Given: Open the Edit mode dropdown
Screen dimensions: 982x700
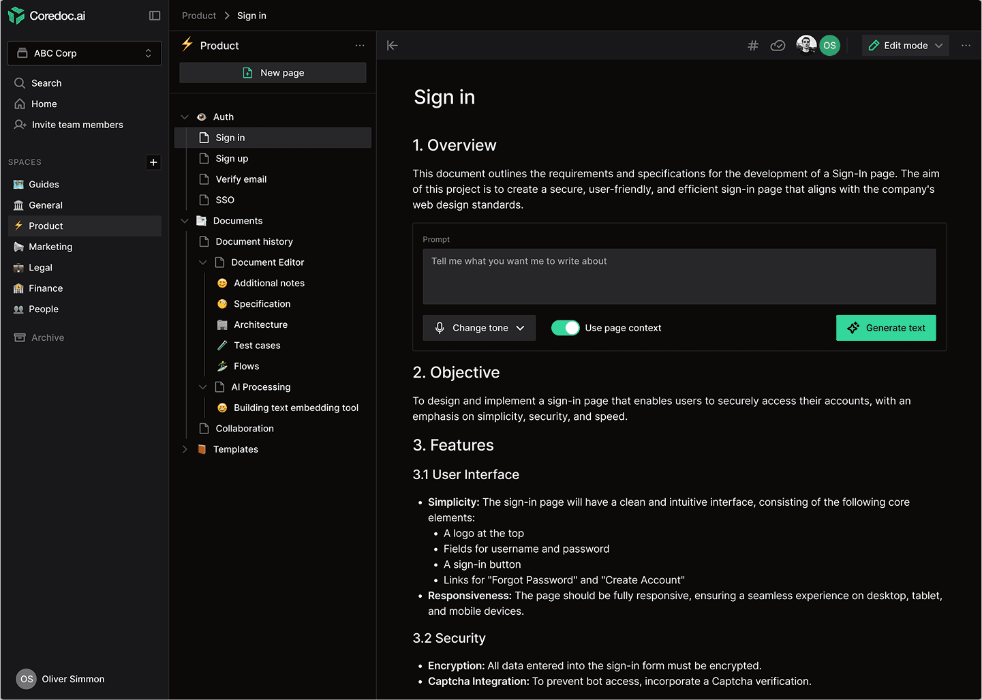Looking at the screenshot, I should pyautogui.click(x=906, y=46).
